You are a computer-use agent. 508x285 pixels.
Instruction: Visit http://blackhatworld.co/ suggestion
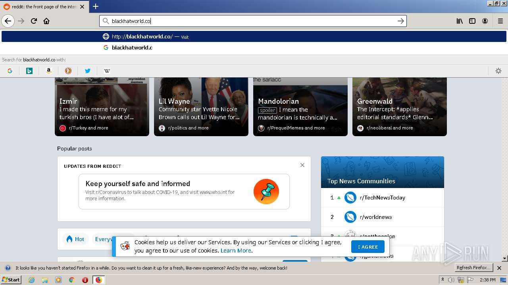point(254,36)
